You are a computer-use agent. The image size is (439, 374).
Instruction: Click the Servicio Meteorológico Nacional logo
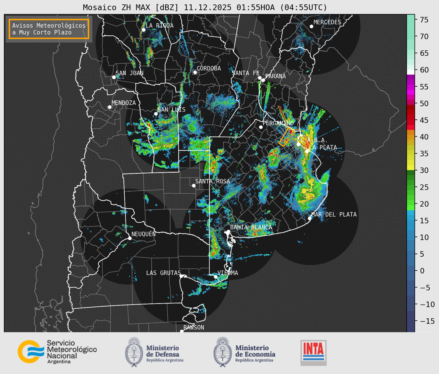coord(57,352)
